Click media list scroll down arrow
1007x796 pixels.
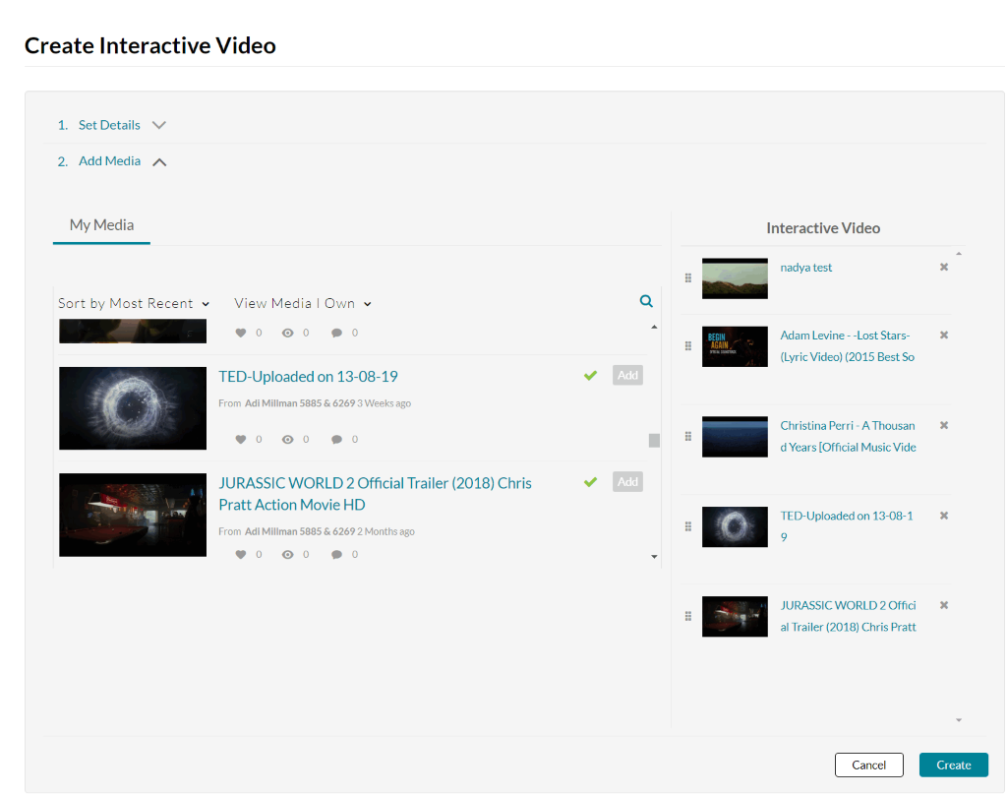(x=654, y=556)
